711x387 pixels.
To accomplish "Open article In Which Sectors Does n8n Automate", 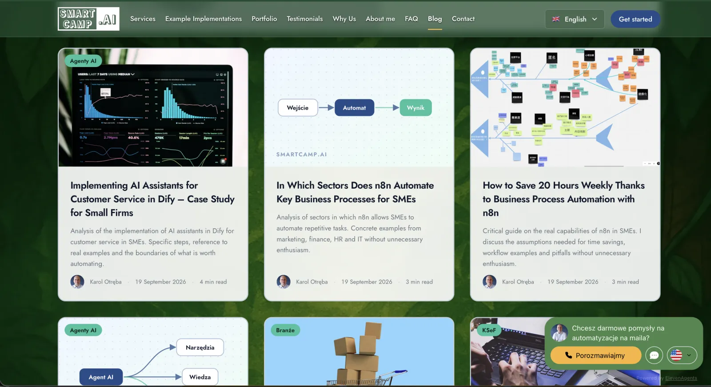I will (355, 192).
